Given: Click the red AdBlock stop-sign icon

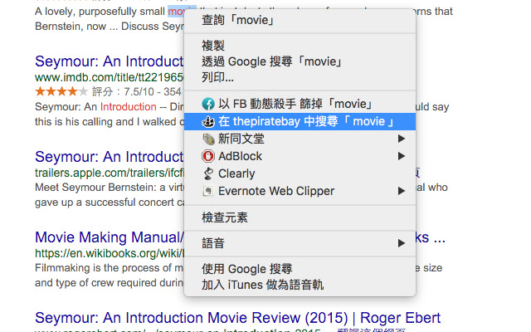Looking at the screenshot, I should coord(209,156).
